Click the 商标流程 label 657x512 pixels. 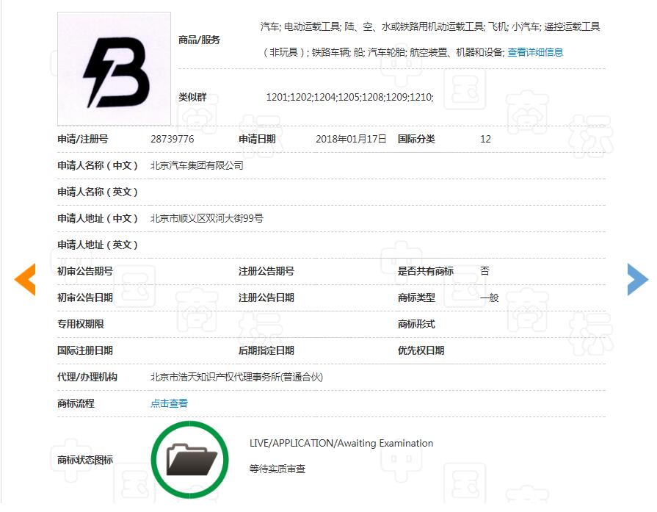pos(76,403)
